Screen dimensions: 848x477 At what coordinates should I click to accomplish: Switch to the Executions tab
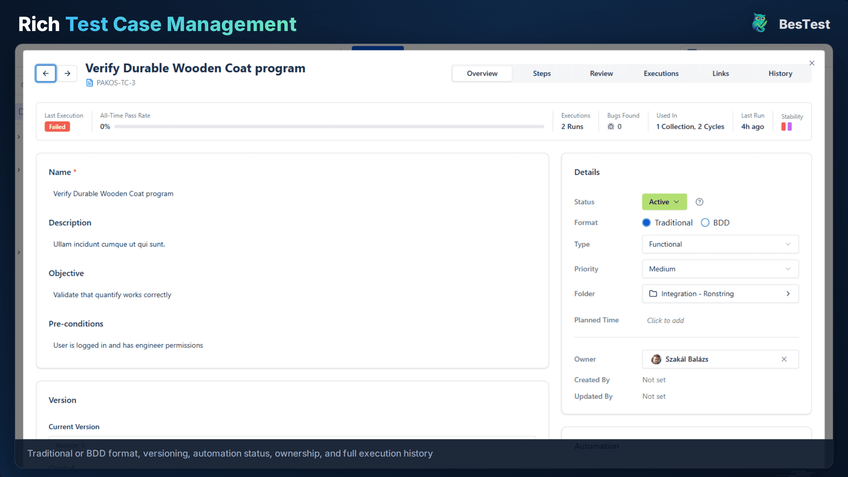(x=661, y=73)
